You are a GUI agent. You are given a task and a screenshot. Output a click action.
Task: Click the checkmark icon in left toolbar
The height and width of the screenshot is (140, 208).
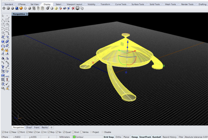[7, 84]
